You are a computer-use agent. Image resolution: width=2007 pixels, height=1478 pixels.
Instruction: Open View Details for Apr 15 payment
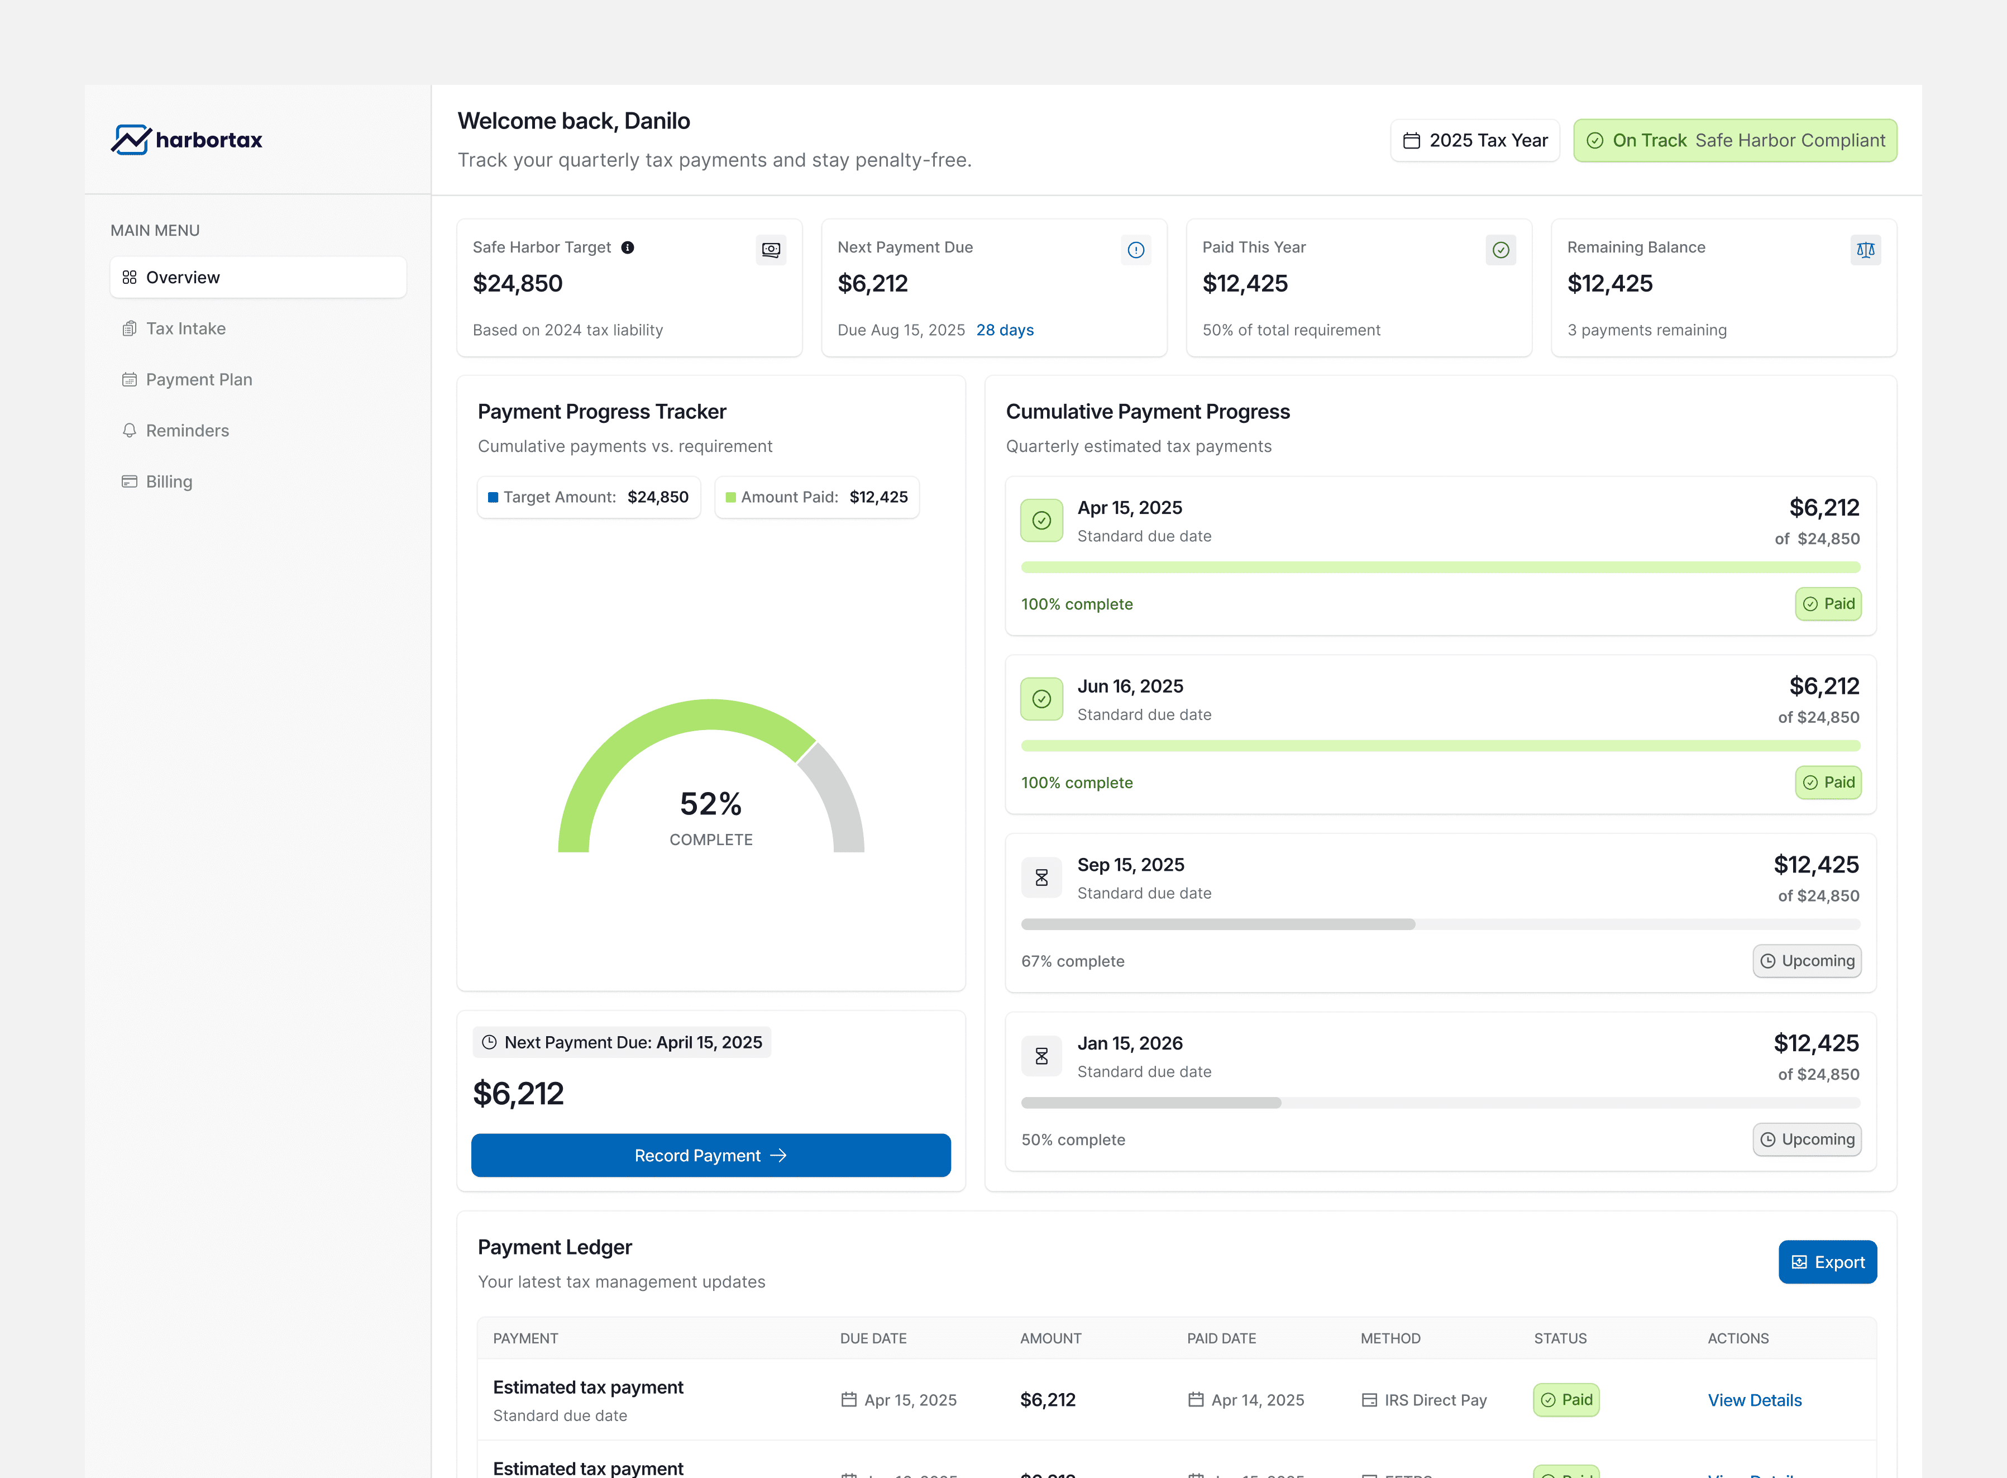point(1754,1400)
